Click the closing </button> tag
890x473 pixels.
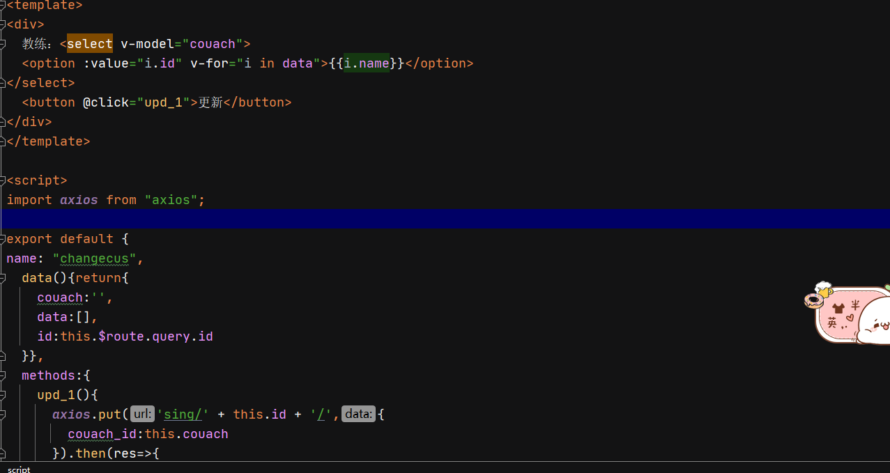[257, 102]
